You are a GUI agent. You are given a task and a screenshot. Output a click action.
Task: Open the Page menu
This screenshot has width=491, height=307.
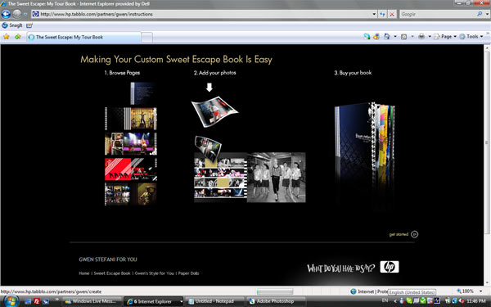tap(445, 37)
